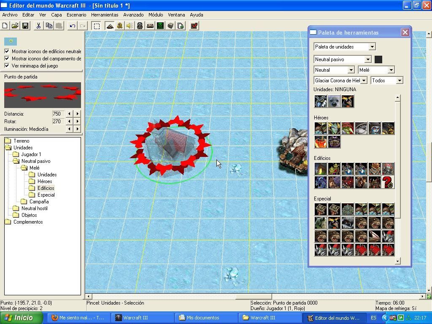This screenshot has width=432, height=324.
Task: Test the map with the red checkmark icon
Action: pos(194,26)
